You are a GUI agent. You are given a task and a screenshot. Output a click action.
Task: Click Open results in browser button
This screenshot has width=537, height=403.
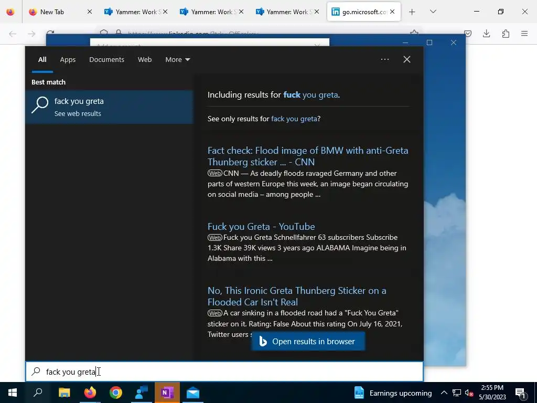308,341
